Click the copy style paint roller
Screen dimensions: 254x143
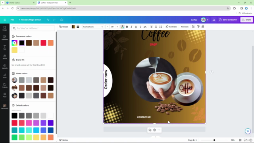(198, 27)
